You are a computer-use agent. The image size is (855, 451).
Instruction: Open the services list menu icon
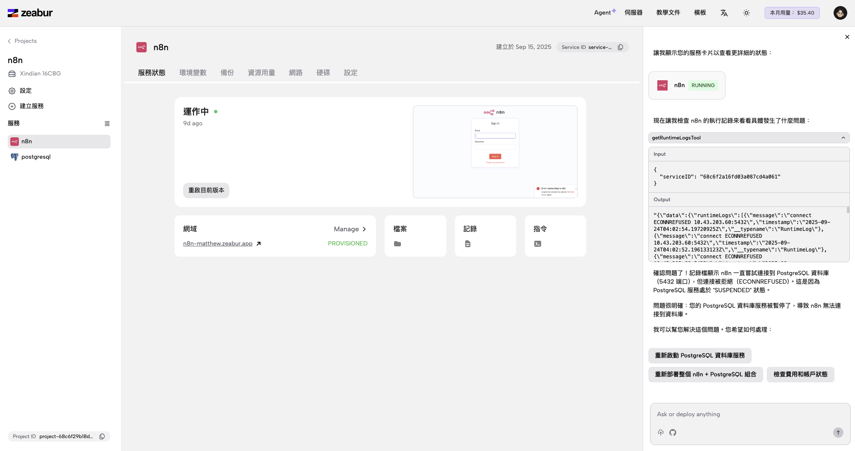click(x=107, y=124)
